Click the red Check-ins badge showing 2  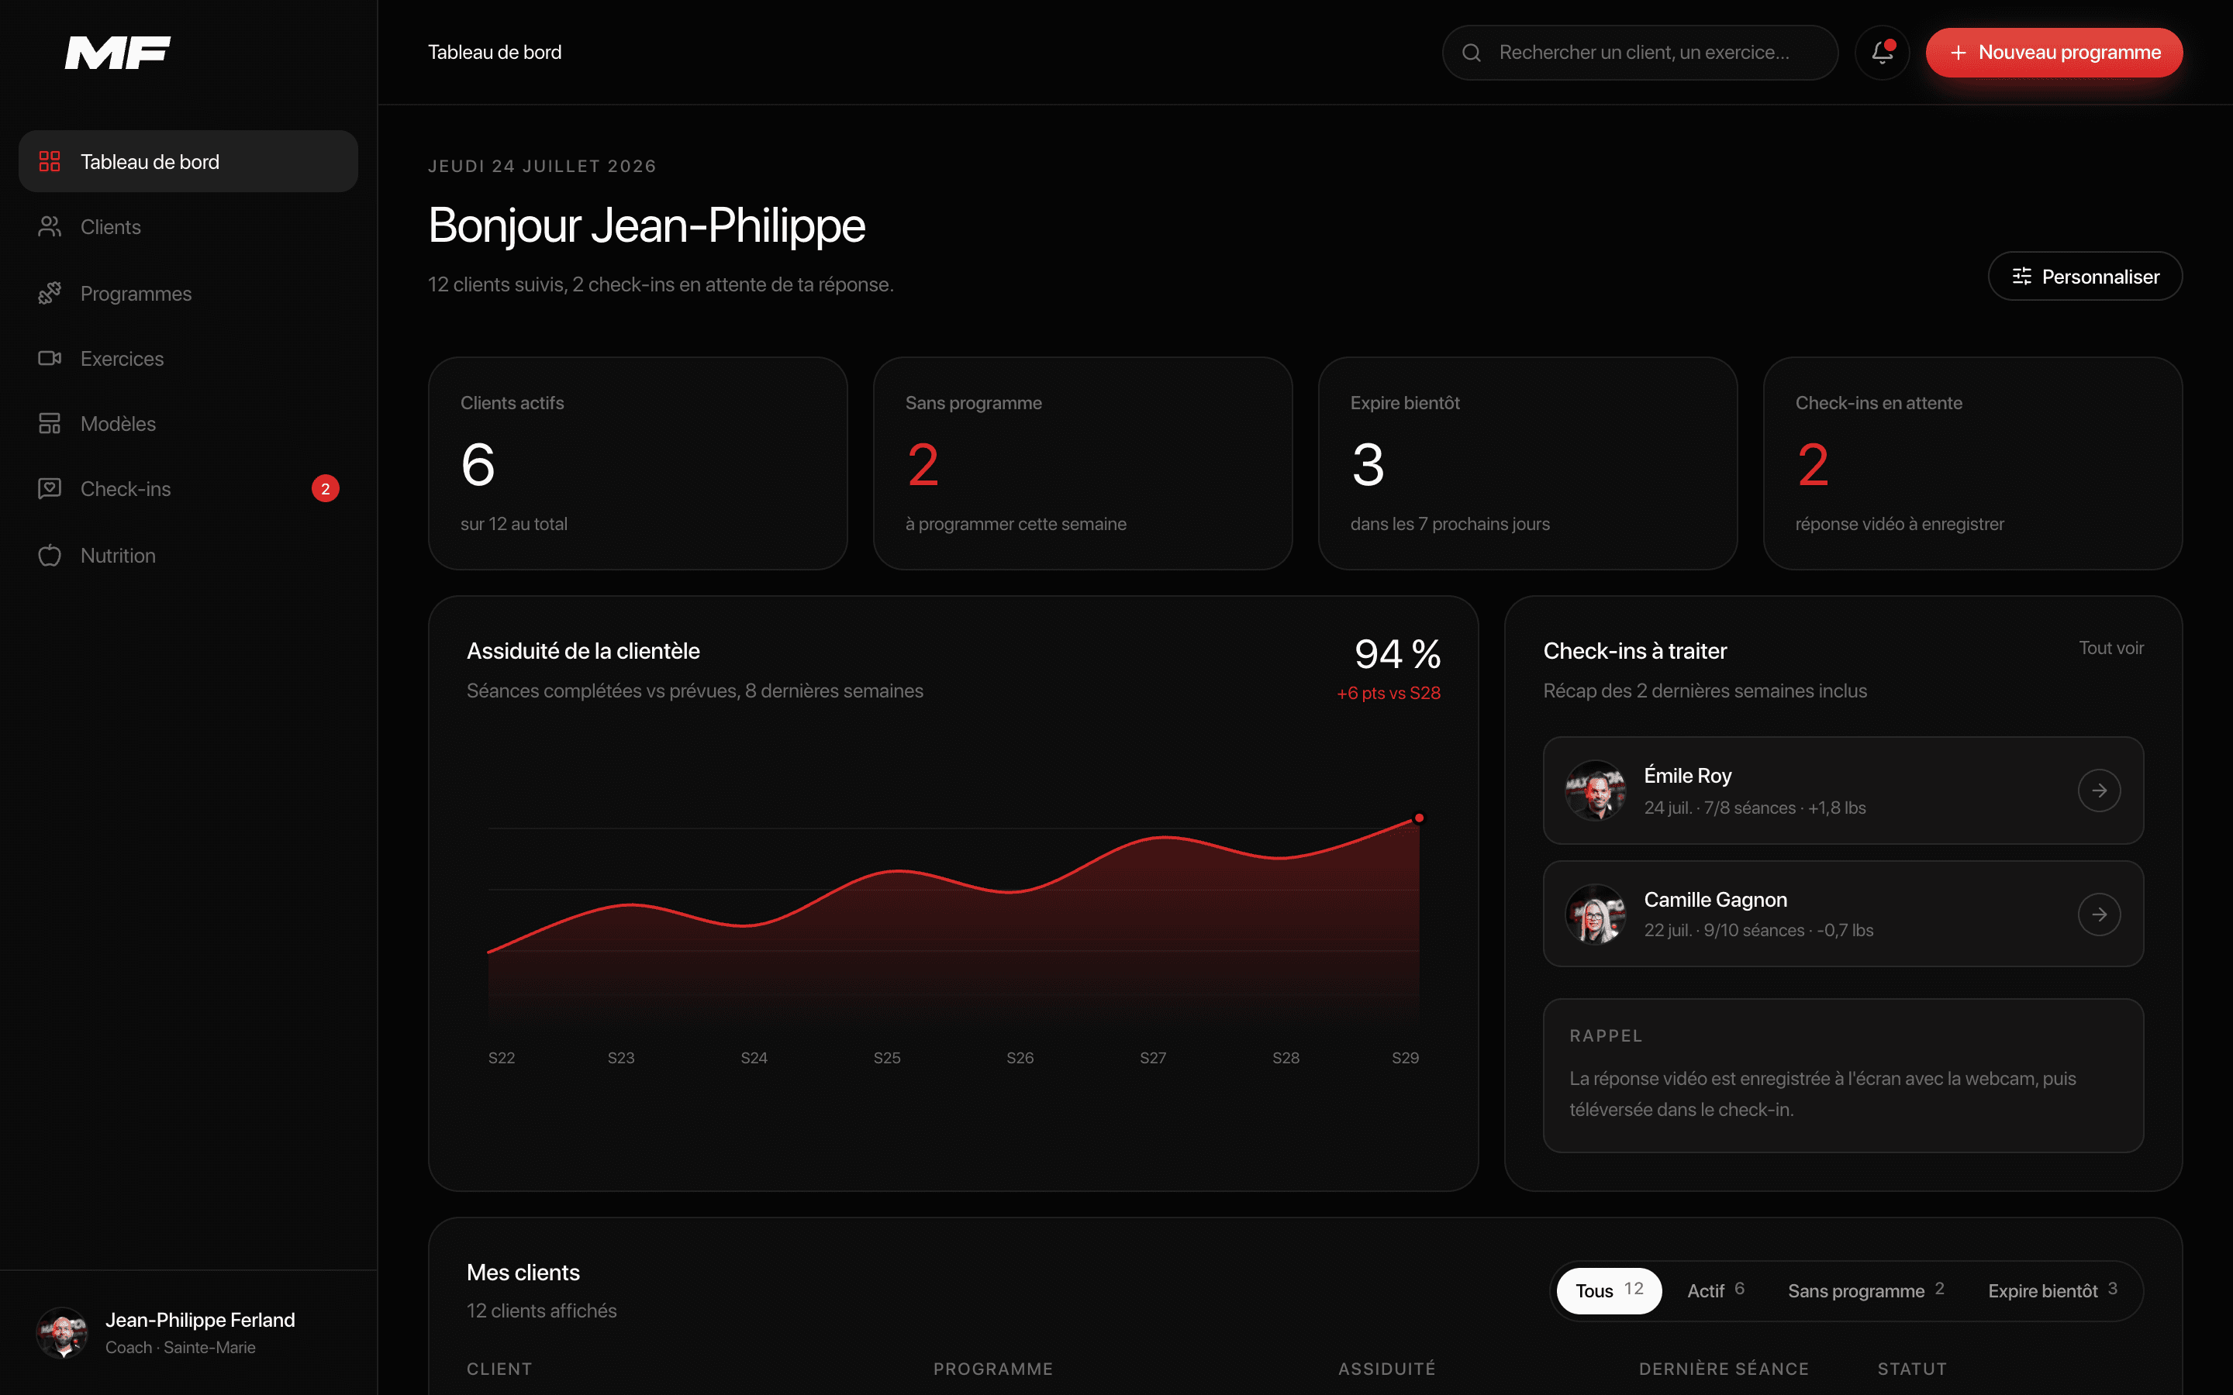(325, 489)
